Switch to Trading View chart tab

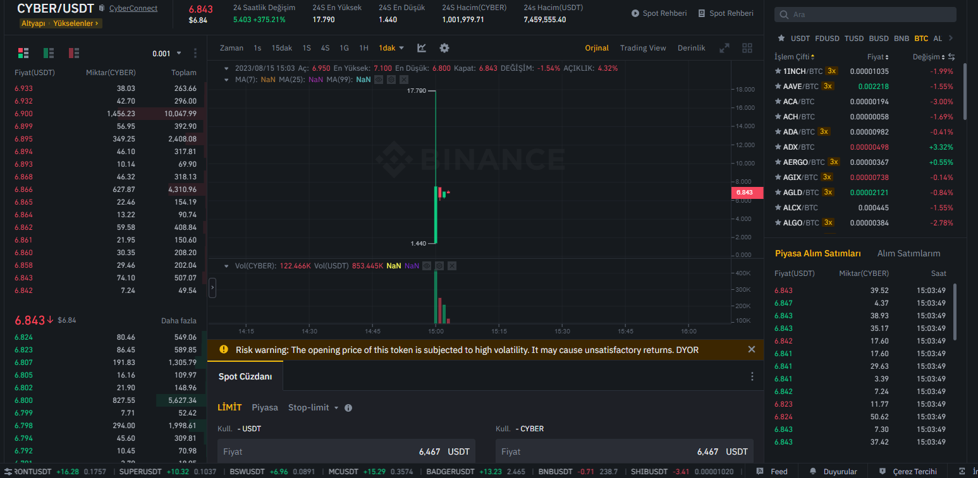click(643, 48)
